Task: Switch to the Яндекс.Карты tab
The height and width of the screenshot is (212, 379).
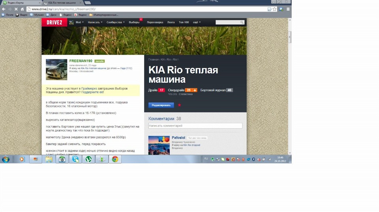Action: click(x=21, y=3)
